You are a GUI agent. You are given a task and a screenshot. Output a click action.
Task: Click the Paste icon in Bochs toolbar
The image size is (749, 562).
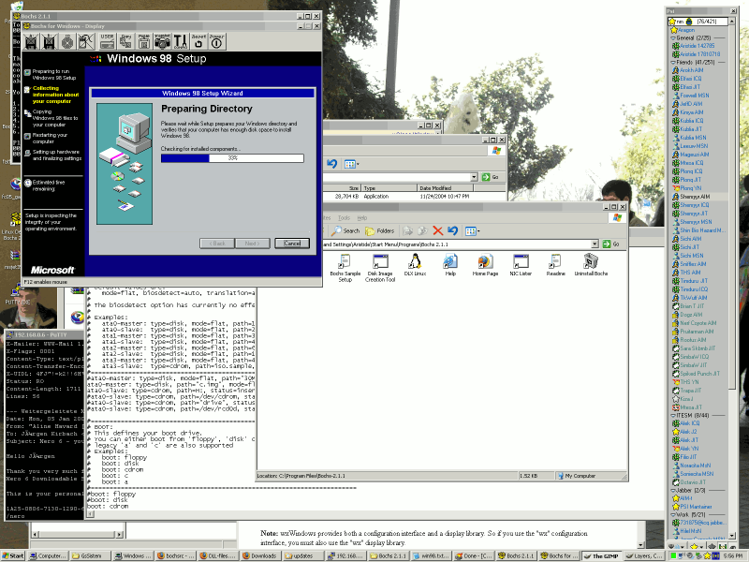click(143, 40)
